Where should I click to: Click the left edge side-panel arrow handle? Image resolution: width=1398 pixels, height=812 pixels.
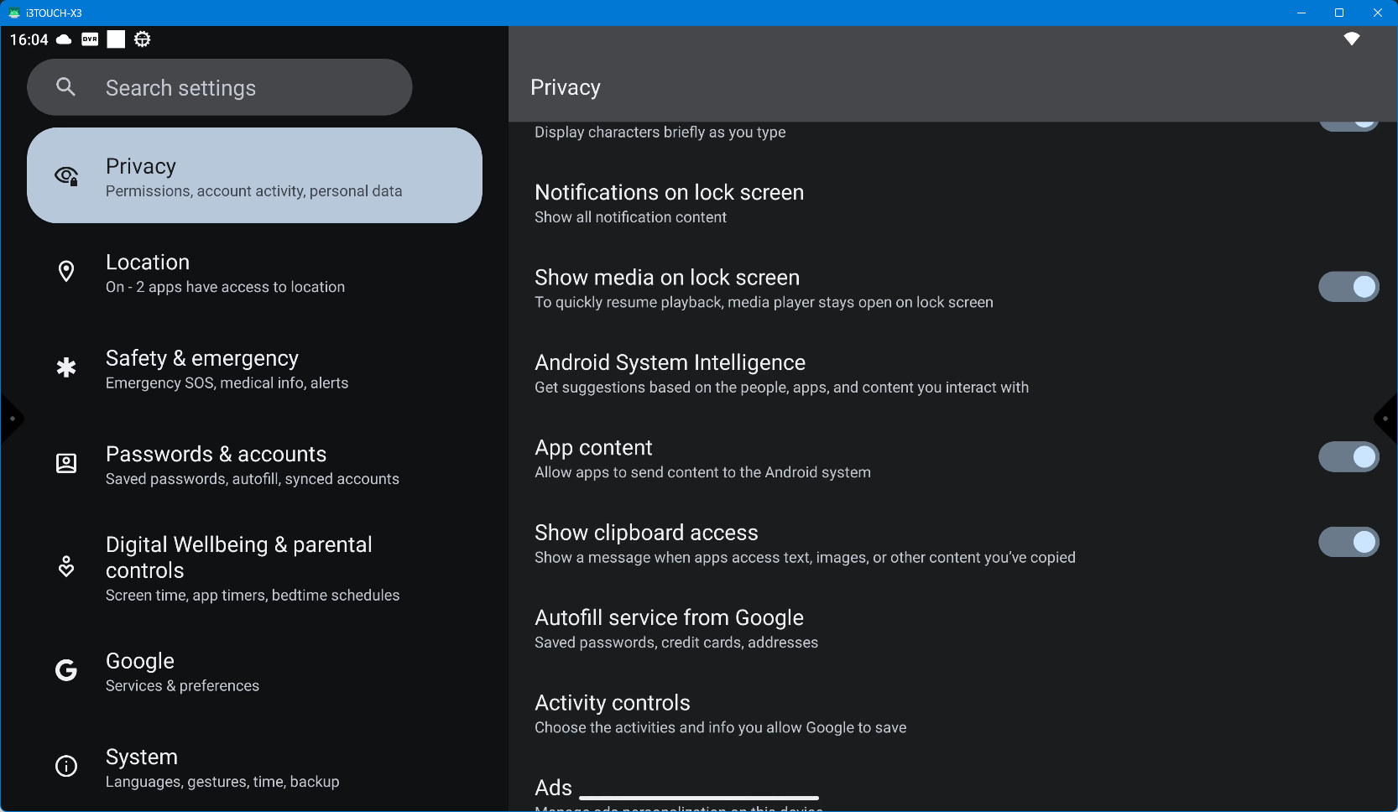11,418
